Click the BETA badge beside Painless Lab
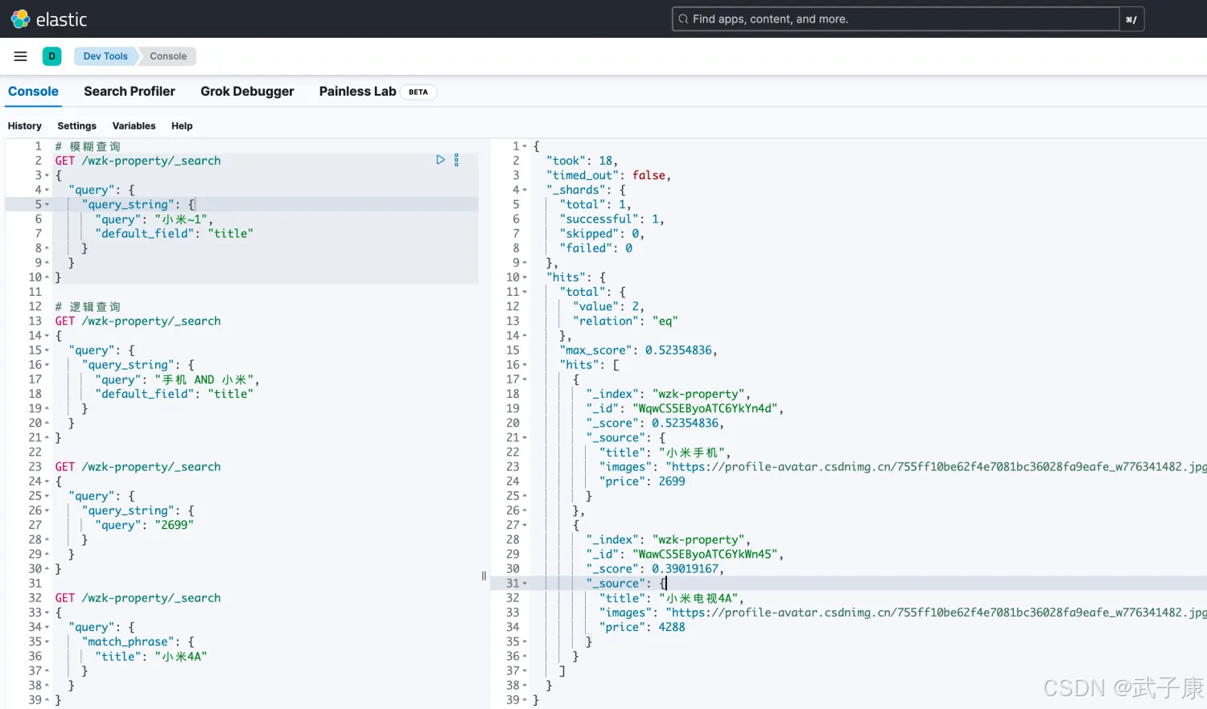Image resolution: width=1207 pixels, height=709 pixels. tap(418, 92)
